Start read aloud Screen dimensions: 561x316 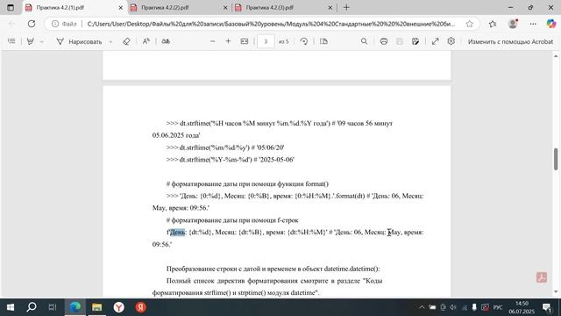pyautogui.click(x=146, y=41)
